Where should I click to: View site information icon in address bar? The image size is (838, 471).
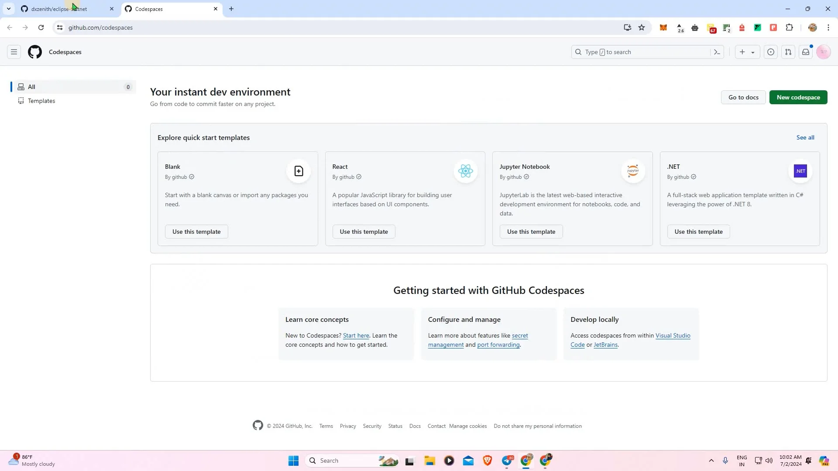coord(60,27)
